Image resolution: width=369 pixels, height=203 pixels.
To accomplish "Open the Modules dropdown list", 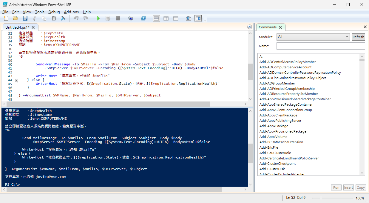I will coord(313,37).
